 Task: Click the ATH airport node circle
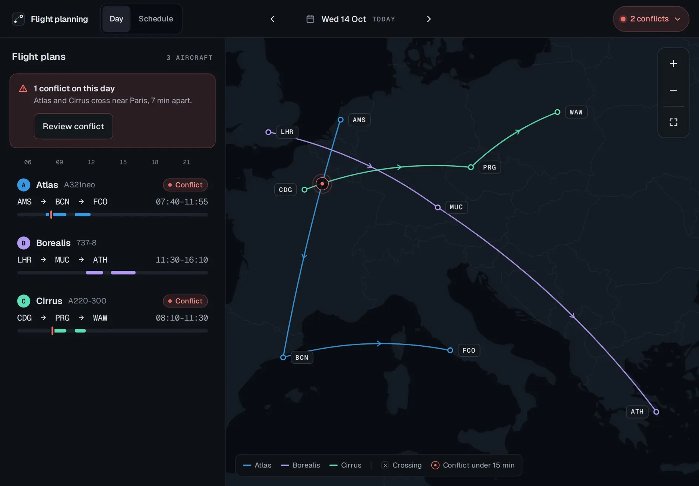pyautogui.click(x=656, y=412)
